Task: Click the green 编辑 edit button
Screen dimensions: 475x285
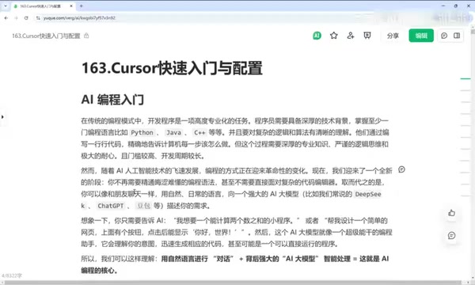Action: (421, 36)
